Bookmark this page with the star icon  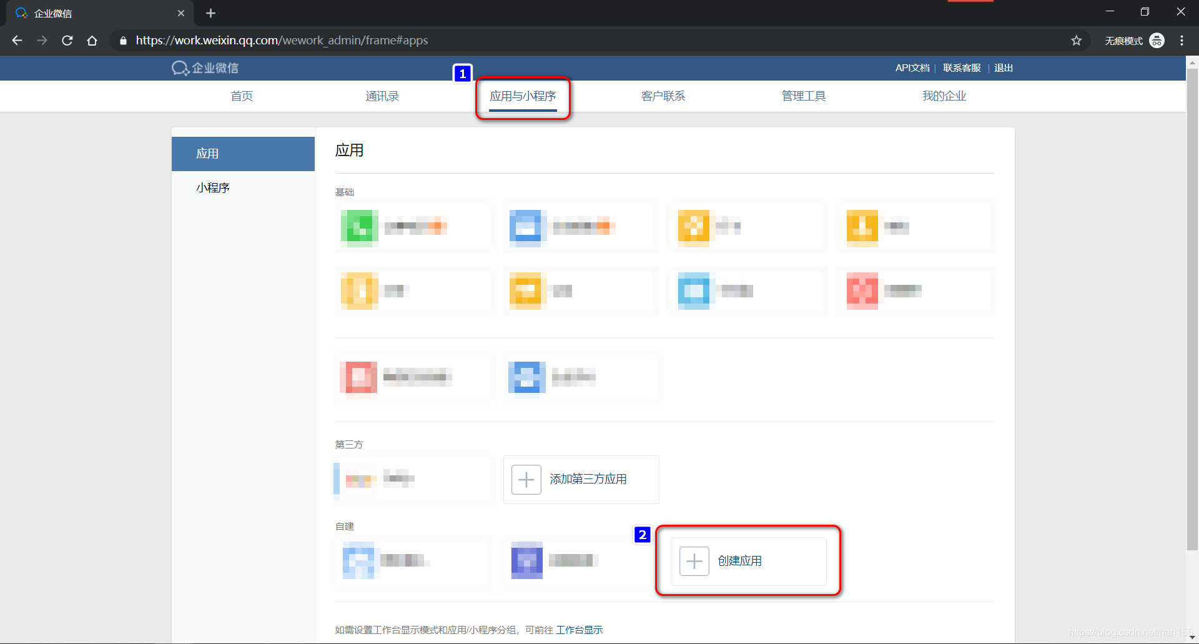[1077, 41]
